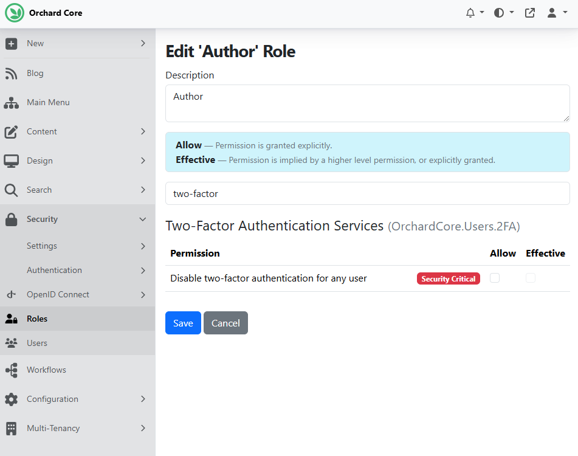This screenshot has height=456, width=578.
Task: Click 'Disable two-factor authentication for any user' text
Action: (x=269, y=278)
